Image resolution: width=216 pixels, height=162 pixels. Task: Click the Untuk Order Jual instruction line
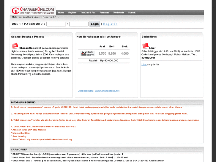87,161
